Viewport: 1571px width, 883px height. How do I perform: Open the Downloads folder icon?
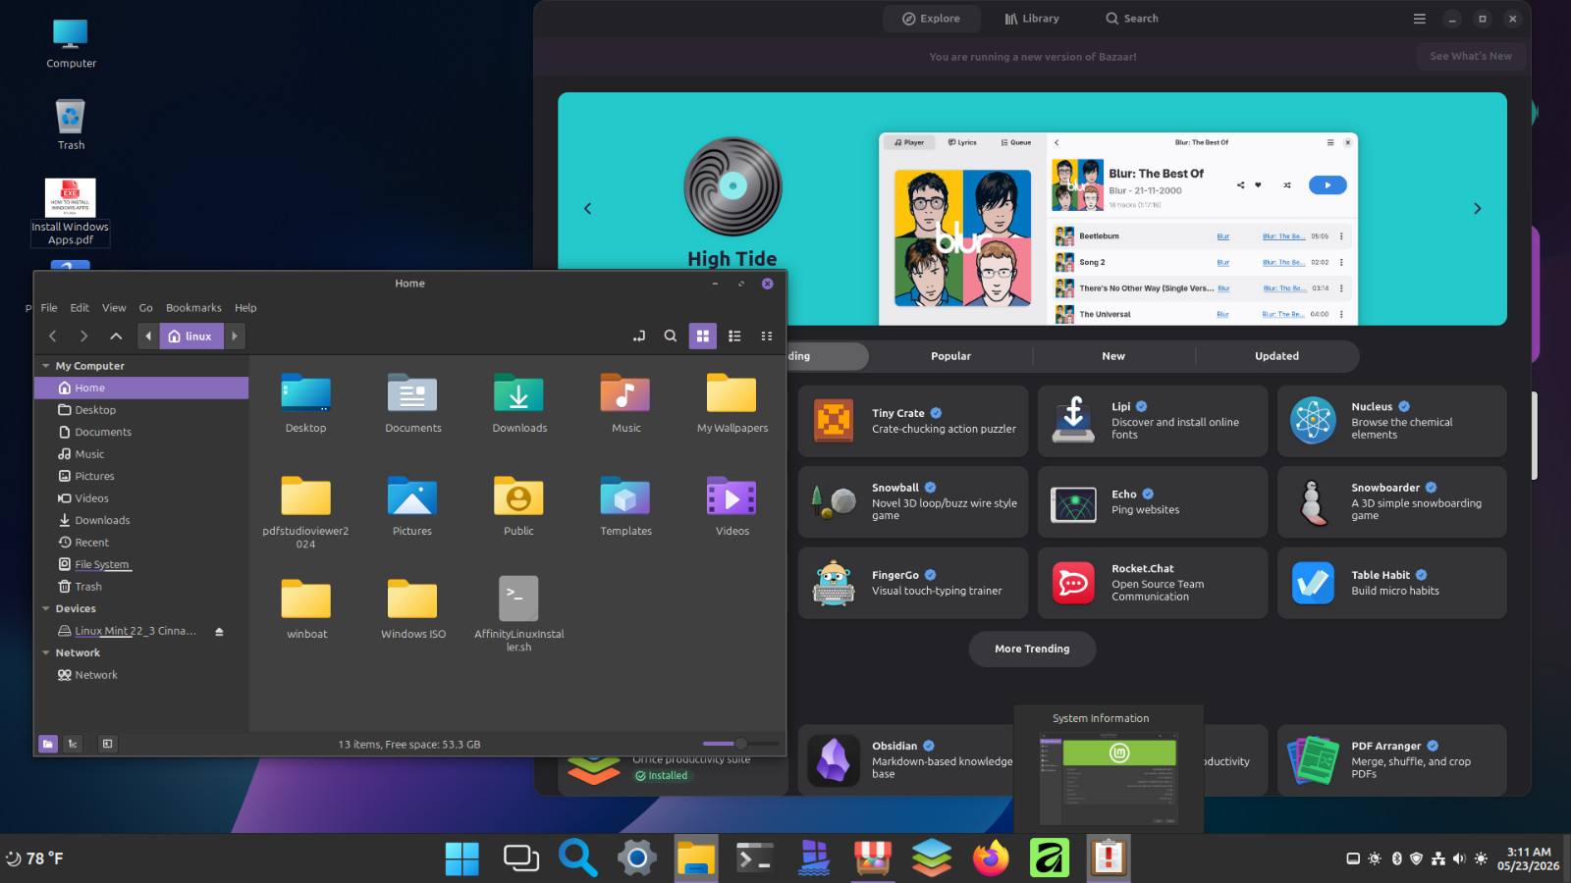coord(519,393)
